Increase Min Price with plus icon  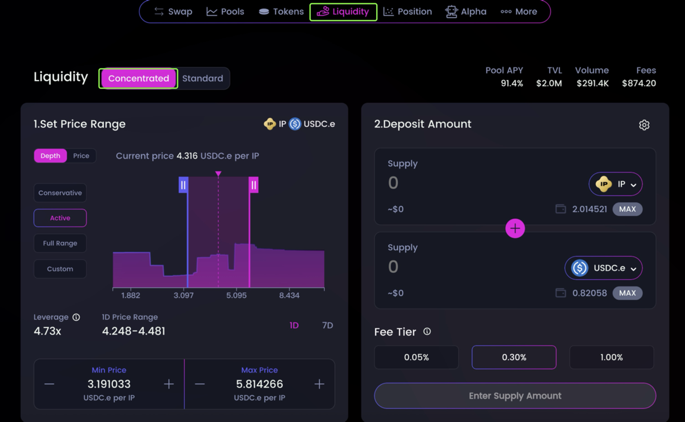(x=169, y=384)
